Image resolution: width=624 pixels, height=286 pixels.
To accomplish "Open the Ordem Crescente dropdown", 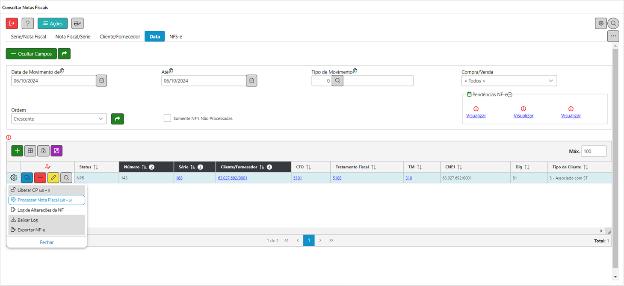I will tap(59, 119).
